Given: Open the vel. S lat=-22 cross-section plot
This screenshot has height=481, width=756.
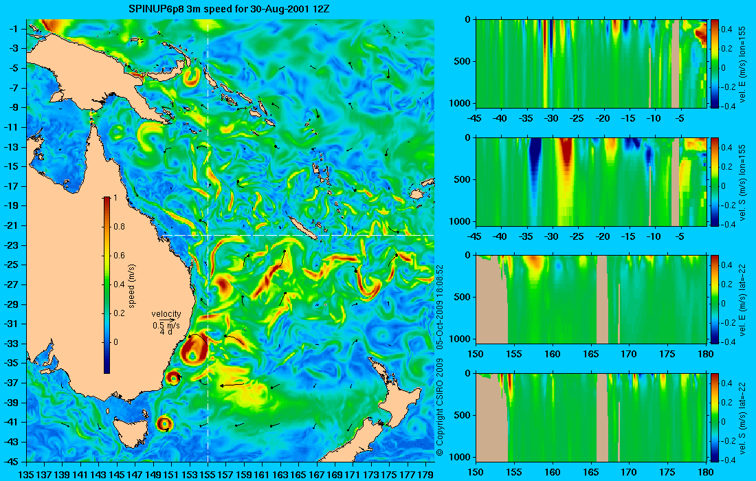Looking at the screenshot, I should coord(591,417).
